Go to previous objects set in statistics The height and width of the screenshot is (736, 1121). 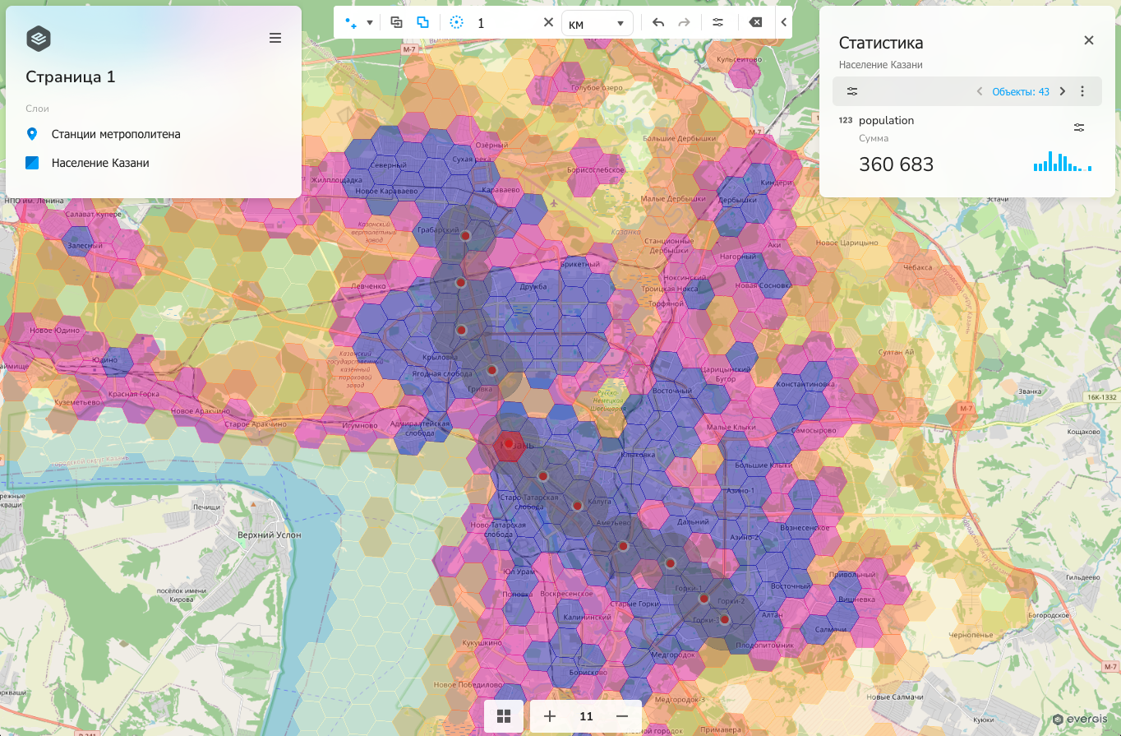coord(980,91)
